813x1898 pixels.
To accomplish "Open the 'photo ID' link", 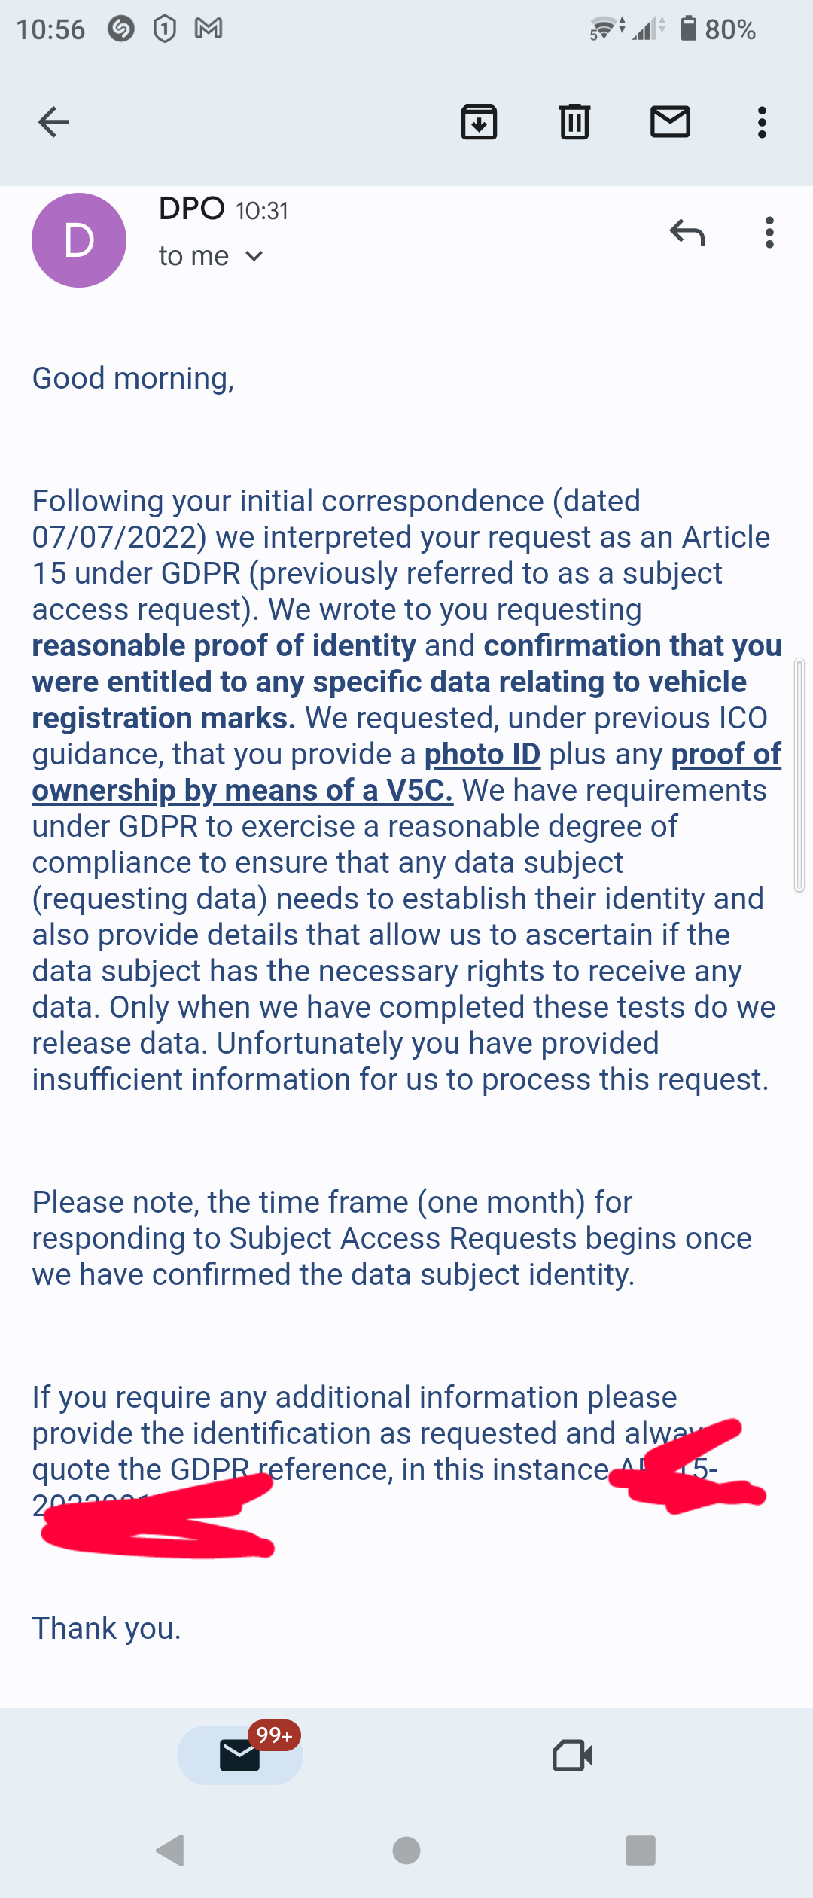I will (x=483, y=754).
